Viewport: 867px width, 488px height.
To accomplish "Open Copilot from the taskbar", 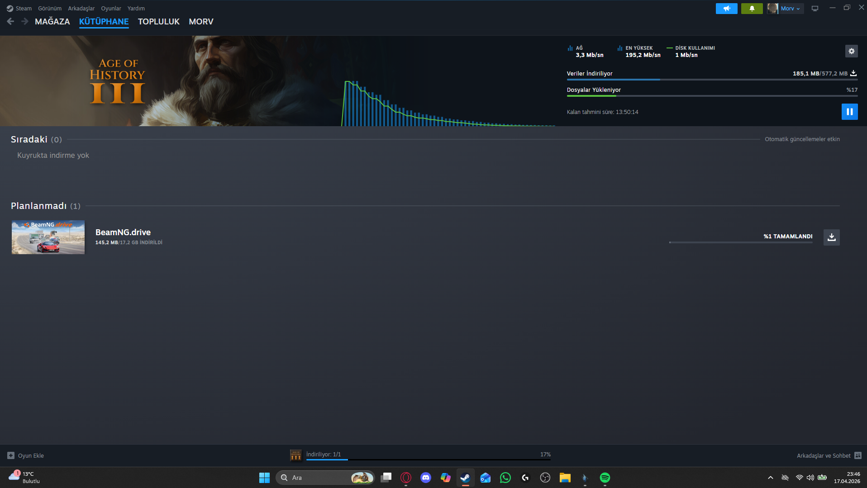I will (446, 478).
